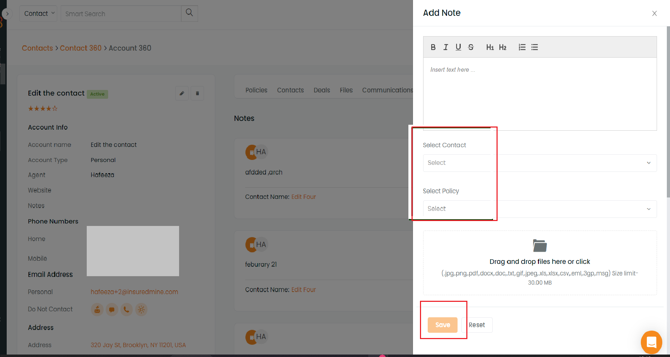Insert a numbered list
Screen dimensions: 670x357
(x=522, y=47)
